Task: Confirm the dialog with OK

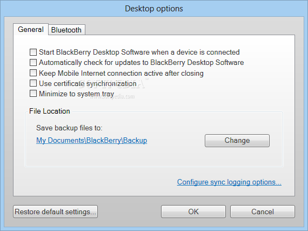Action: click(x=193, y=212)
